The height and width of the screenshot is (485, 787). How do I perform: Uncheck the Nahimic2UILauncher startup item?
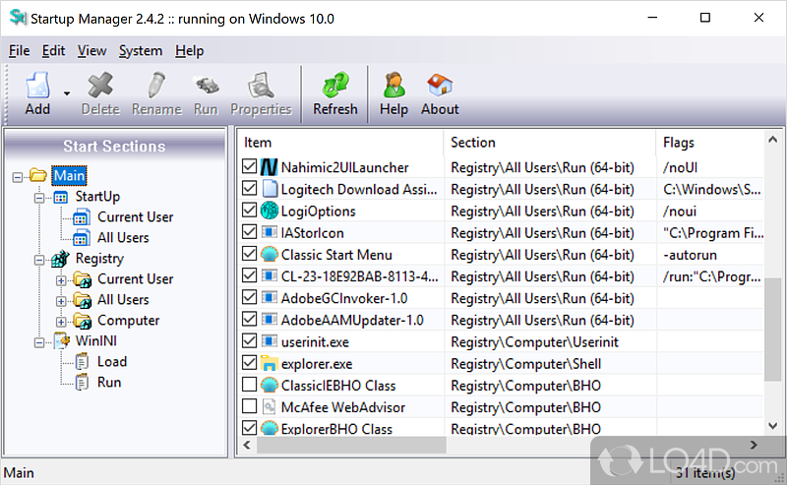click(250, 167)
